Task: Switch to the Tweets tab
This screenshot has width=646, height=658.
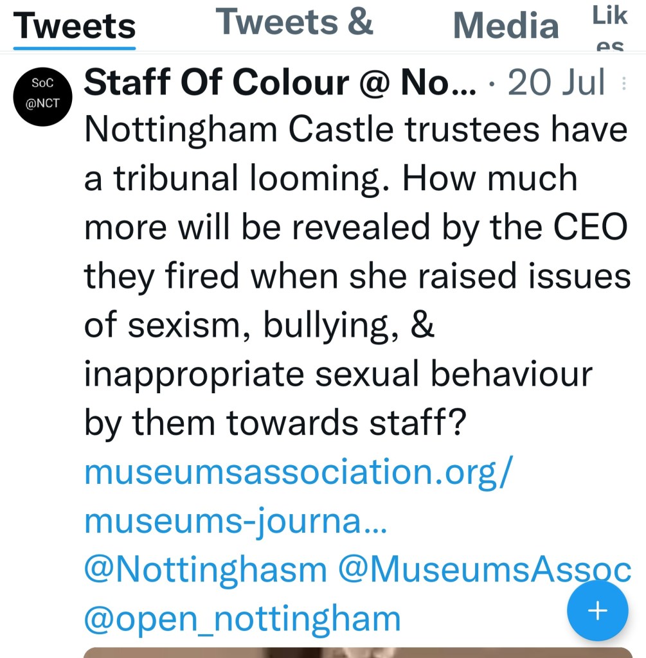Action: [x=75, y=26]
